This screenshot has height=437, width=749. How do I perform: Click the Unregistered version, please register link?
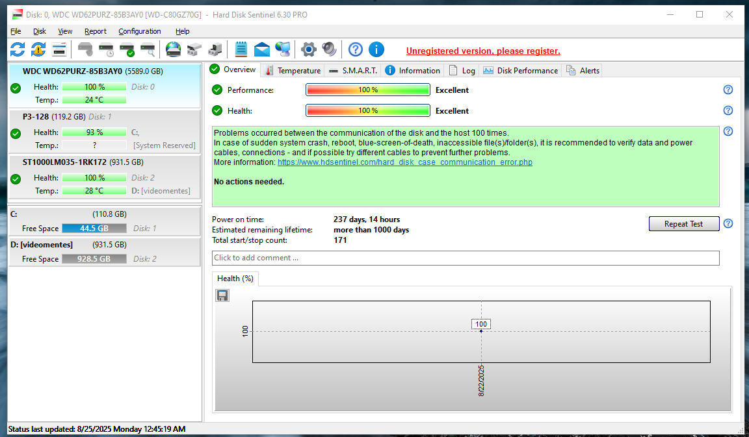click(483, 51)
